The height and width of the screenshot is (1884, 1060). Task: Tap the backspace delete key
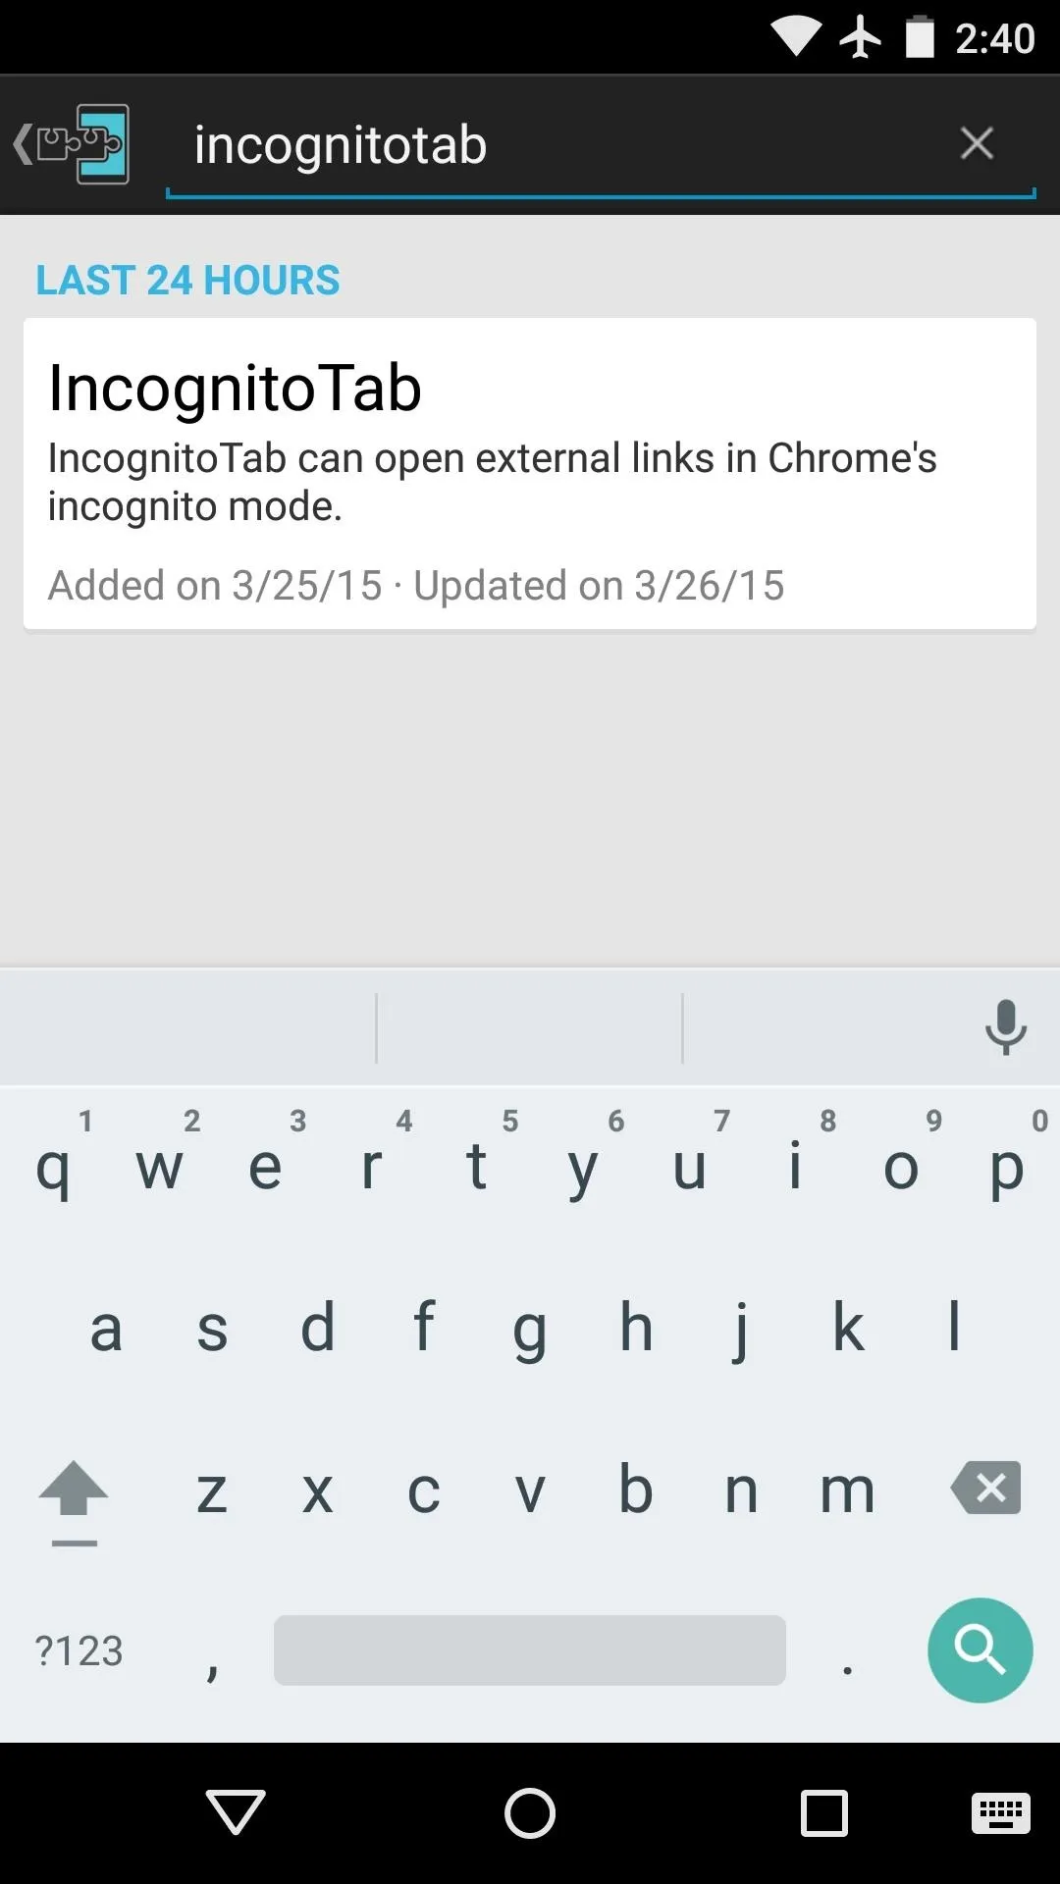coord(985,1488)
